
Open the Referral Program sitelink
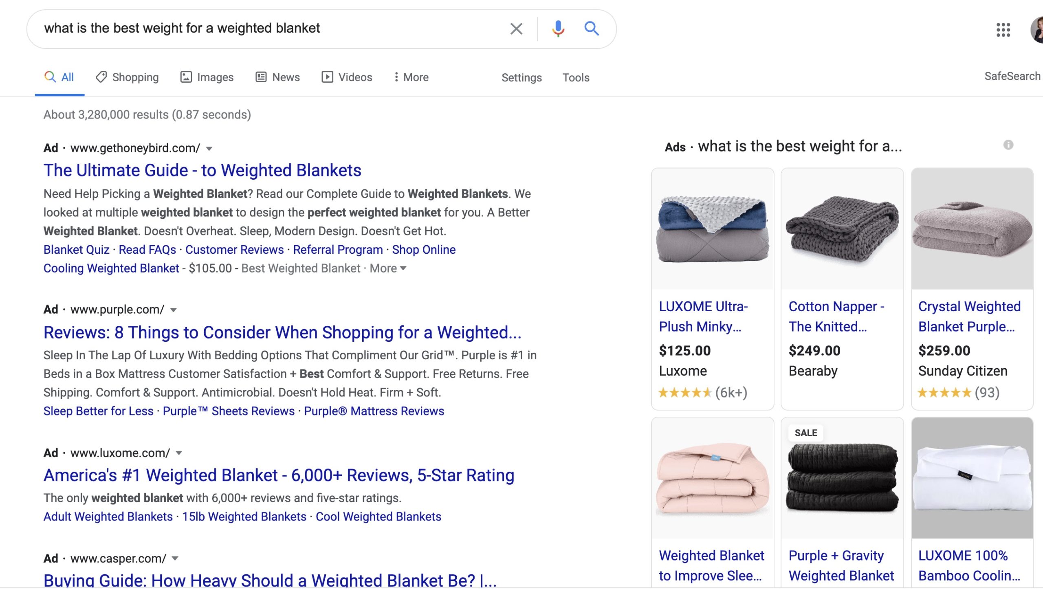click(338, 250)
